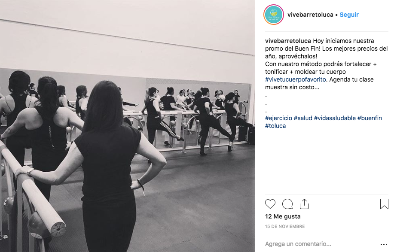View the list of 12 Me gusta
394x252 pixels.
tap(283, 216)
